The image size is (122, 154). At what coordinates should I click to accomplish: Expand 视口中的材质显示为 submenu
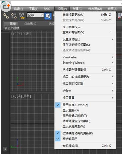click(85, 77)
